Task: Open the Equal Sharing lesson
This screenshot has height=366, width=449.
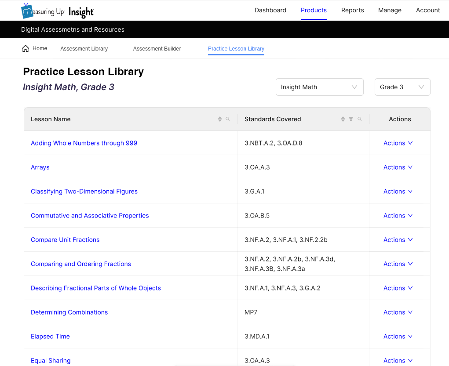Action: pyautogui.click(x=51, y=361)
